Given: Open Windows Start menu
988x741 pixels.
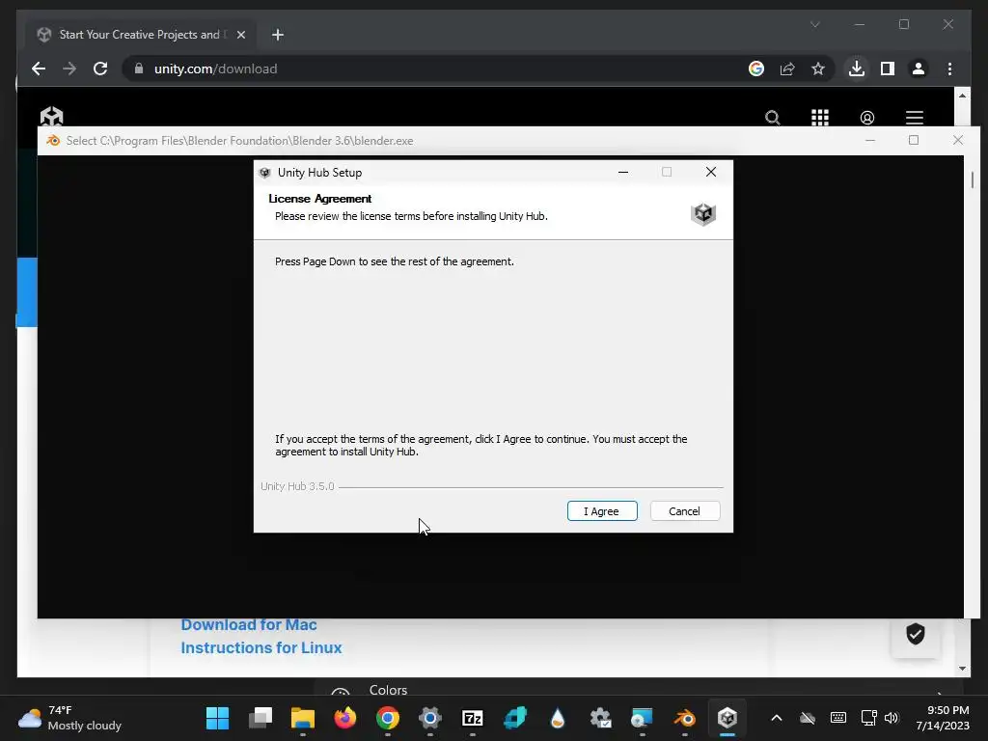Looking at the screenshot, I should (x=218, y=718).
